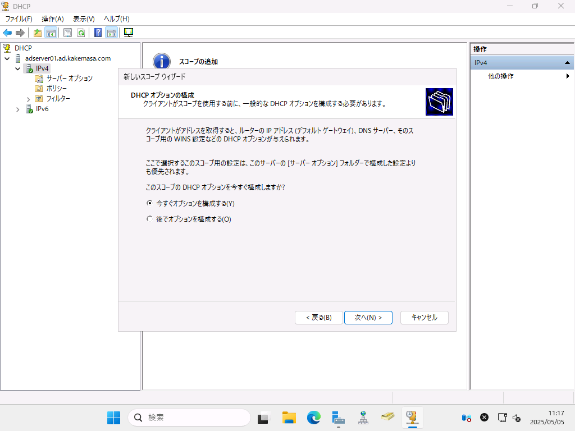Click the muted speaker tray icon
The height and width of the screenshot is (431, 575).
pos(517,418)
